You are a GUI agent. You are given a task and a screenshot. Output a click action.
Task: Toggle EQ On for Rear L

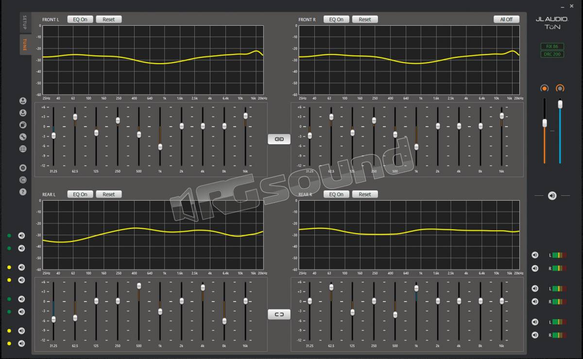tap(80, 194)
